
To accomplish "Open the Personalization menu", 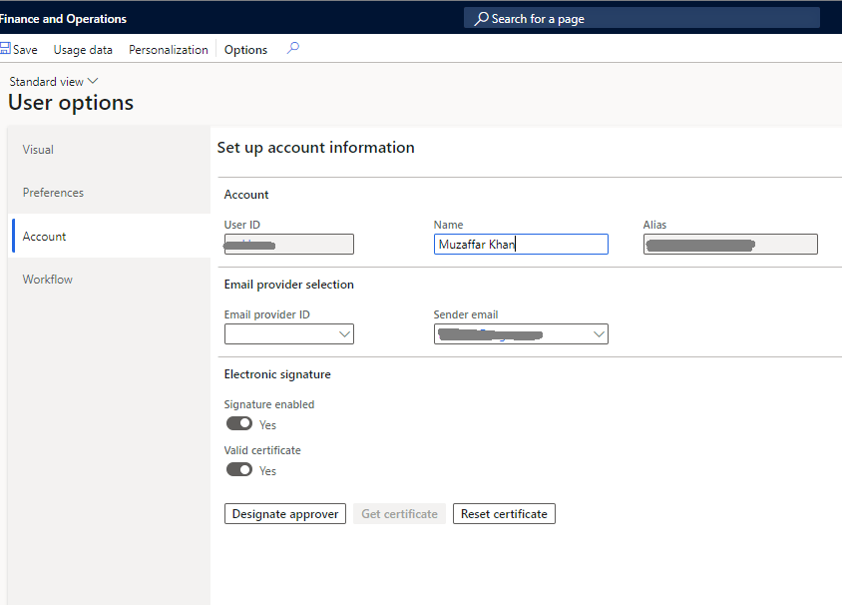I will [x=168, y=50].
